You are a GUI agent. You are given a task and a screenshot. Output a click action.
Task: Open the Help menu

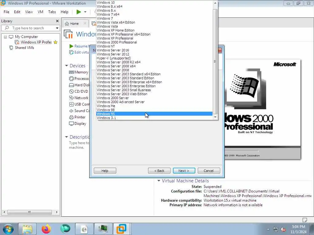(x=64, y=12)
